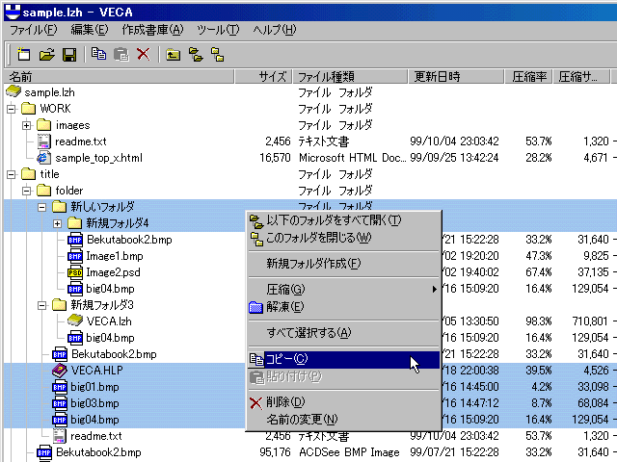Open the 圧縮(G) submenu arrow
The image size is (617, 462).
[434, 290]
